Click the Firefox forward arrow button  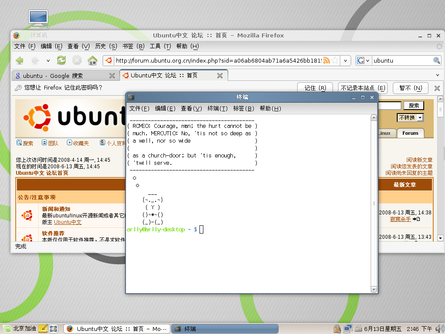pos(35,60)
